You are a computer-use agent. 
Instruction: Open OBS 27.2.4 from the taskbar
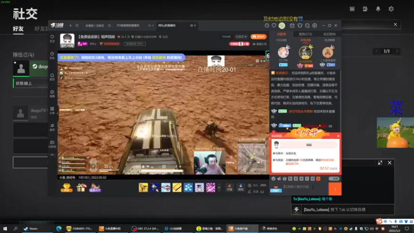pyautogui.click(x=145, y=228)
